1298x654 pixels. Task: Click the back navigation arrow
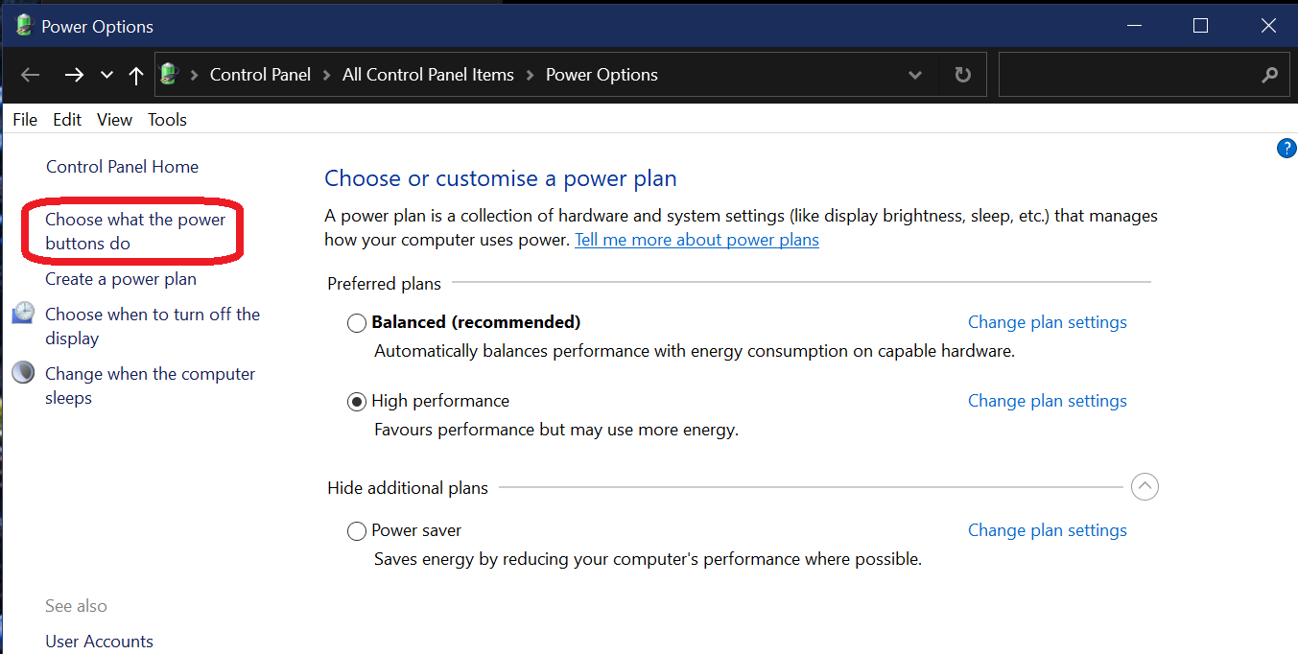coord(31,75)
